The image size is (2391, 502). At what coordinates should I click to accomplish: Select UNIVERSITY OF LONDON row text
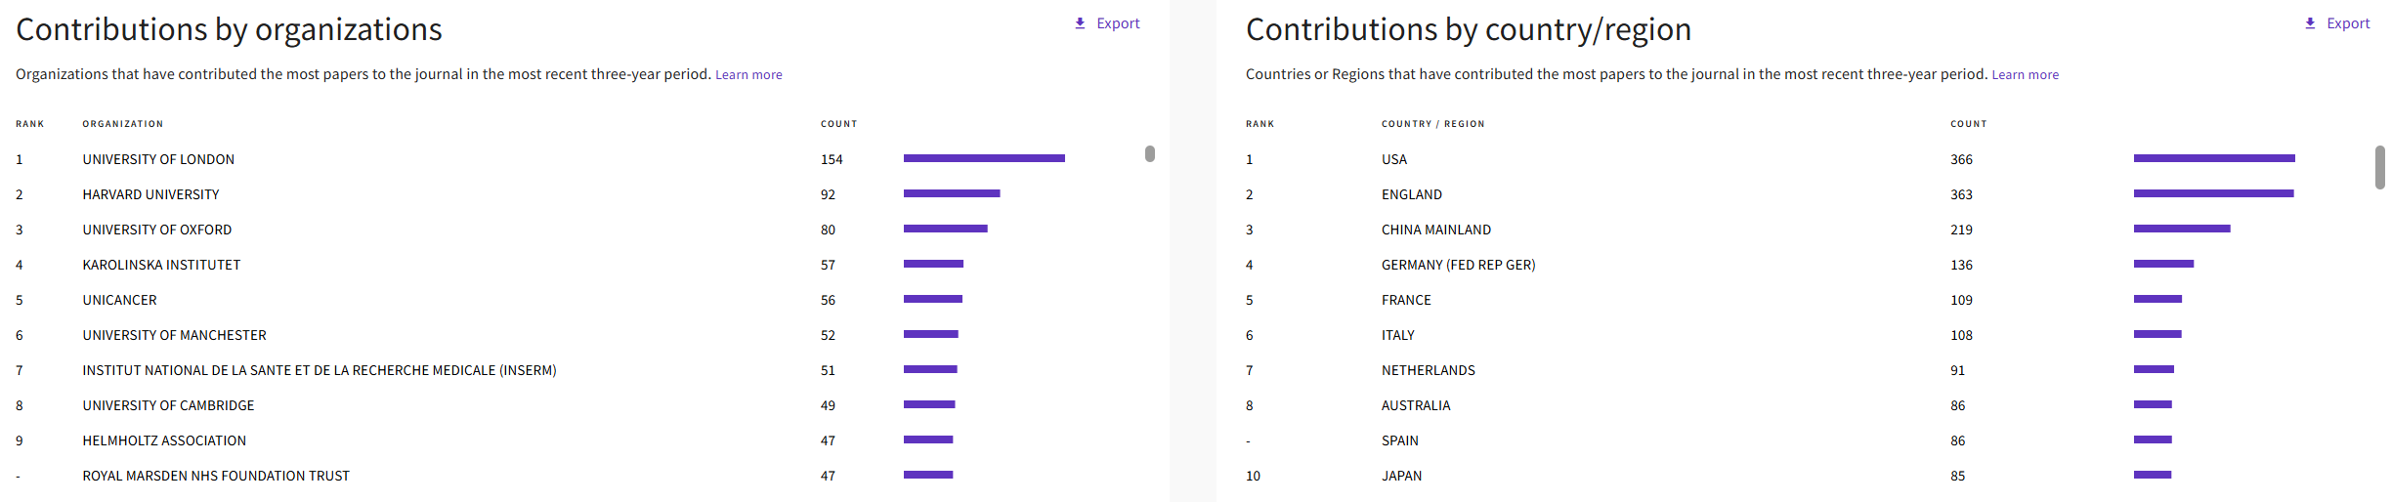tap(158, 159)
